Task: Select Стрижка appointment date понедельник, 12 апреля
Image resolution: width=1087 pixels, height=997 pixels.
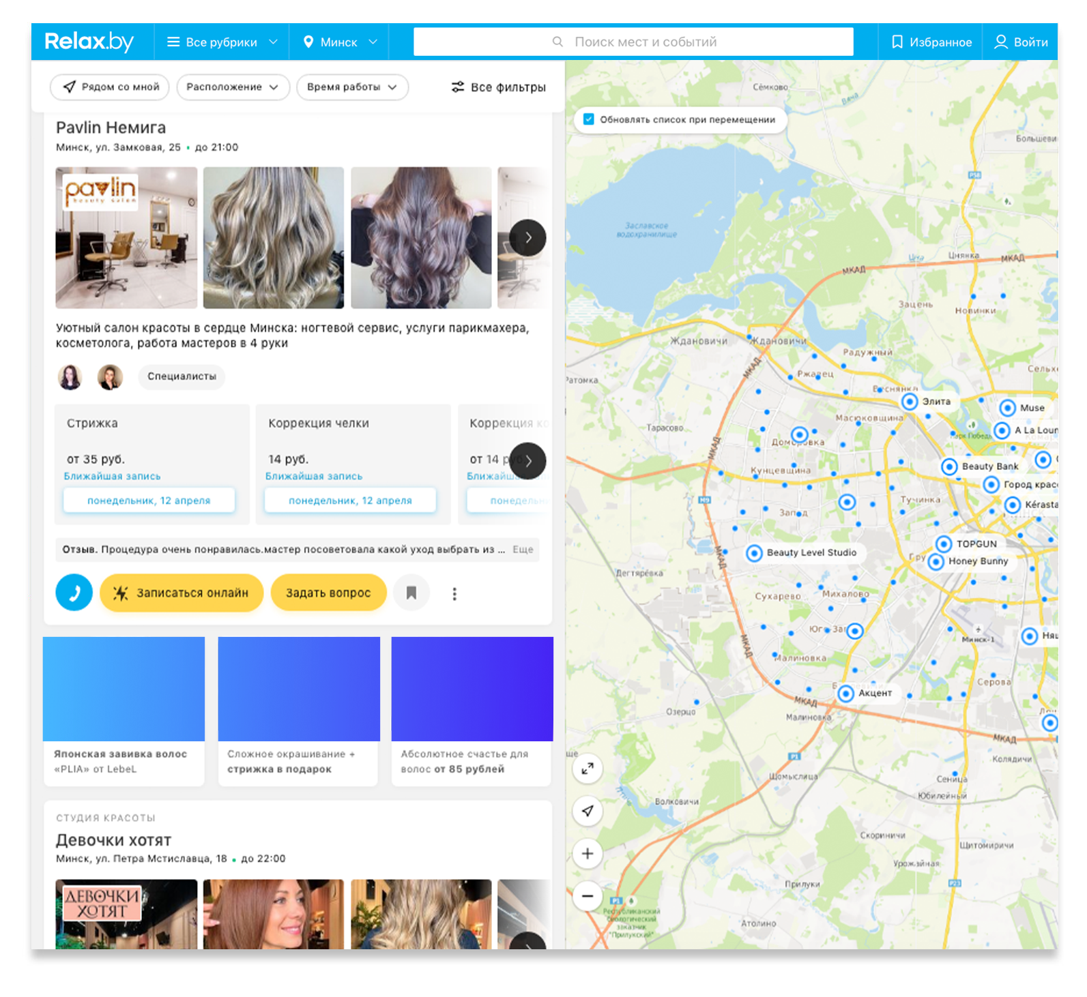Action: pos(149,500)
